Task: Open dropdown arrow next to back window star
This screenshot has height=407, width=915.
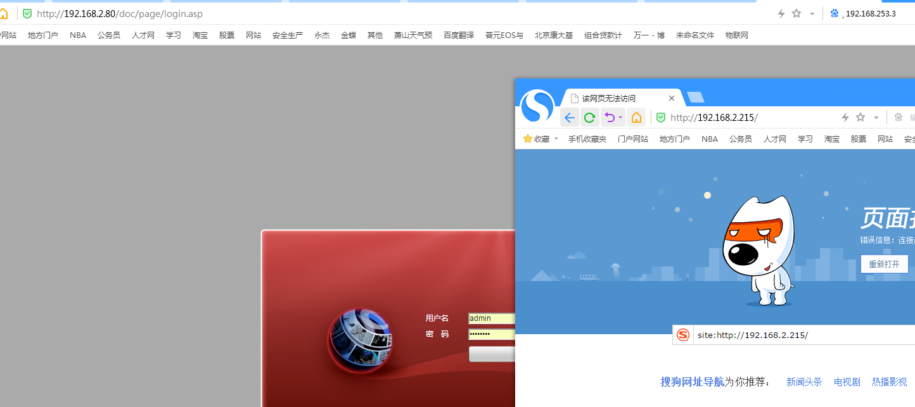Action: coord(812,14)
